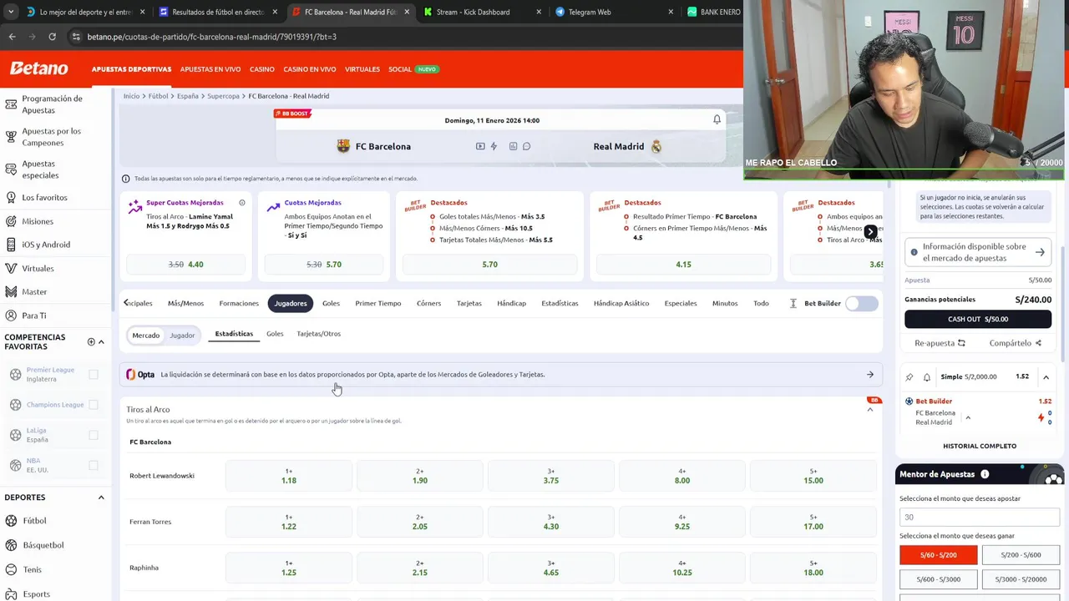Click the Supercopa breadcrumb link

(x=223, y=96)
